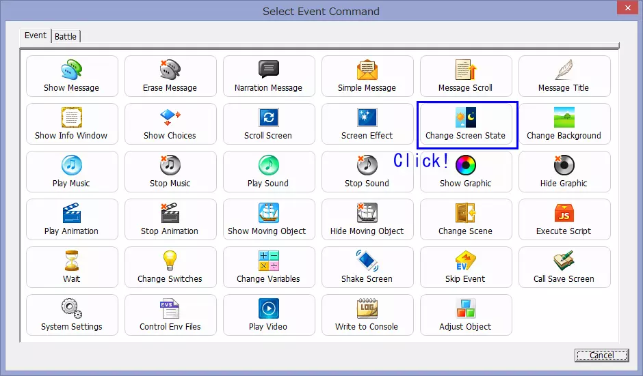This screenshot has height=376, width=643.
Task: Select the Control Env Files command
Action: point(170,315)
